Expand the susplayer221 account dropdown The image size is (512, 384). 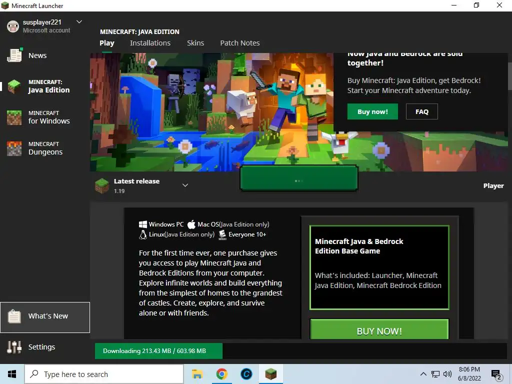(79, 22)
